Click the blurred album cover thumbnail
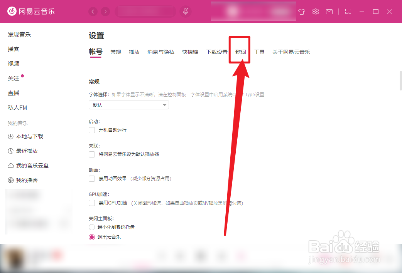Screen dimensions: 402x273 coord(15,258)
